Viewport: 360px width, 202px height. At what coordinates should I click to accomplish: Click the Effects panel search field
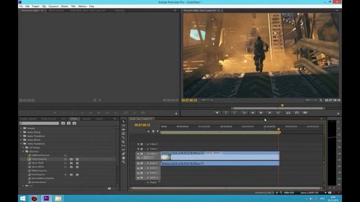point(39,123)
